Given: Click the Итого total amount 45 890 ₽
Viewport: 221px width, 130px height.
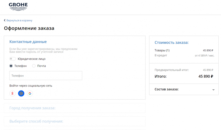Looking at the screenshot, I should tap(206, 77).
